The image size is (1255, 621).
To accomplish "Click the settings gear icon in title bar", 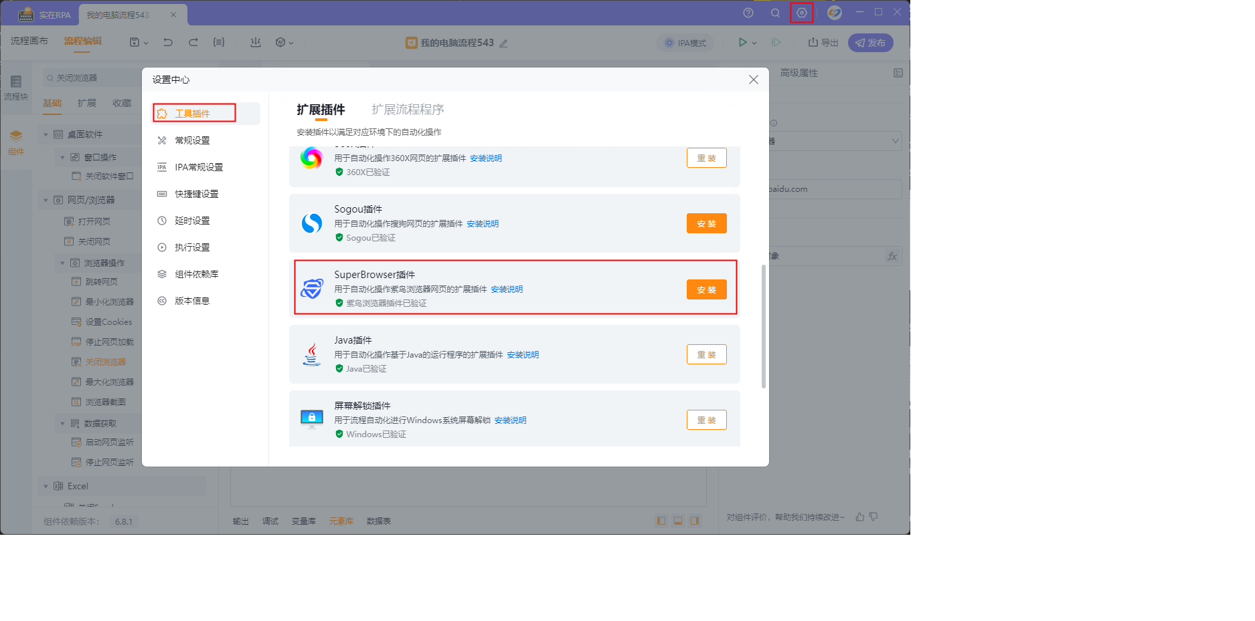I will (801, 13).
